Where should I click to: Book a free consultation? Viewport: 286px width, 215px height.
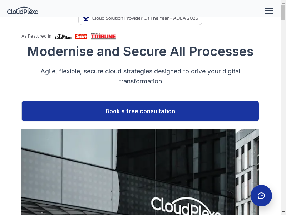pyautogui.click(x=140, y=111)
